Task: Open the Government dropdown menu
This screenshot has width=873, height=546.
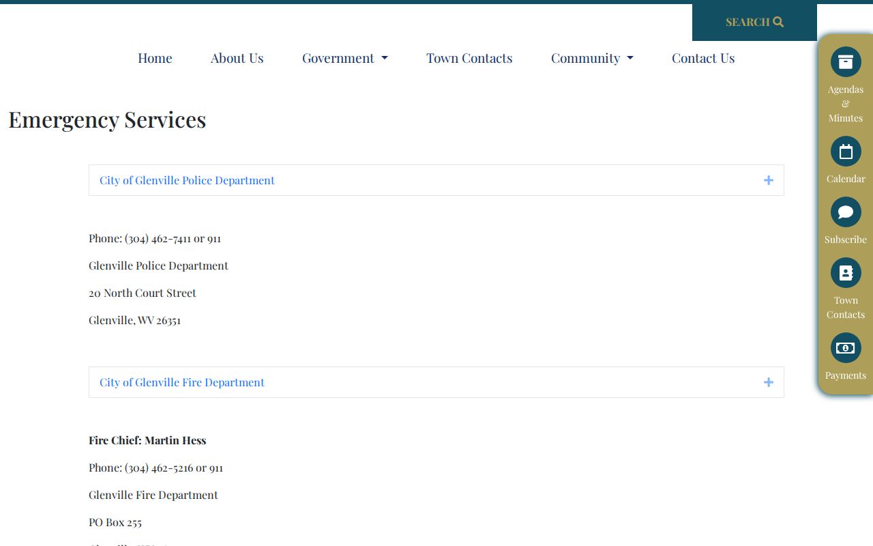Action: (345, 58)
